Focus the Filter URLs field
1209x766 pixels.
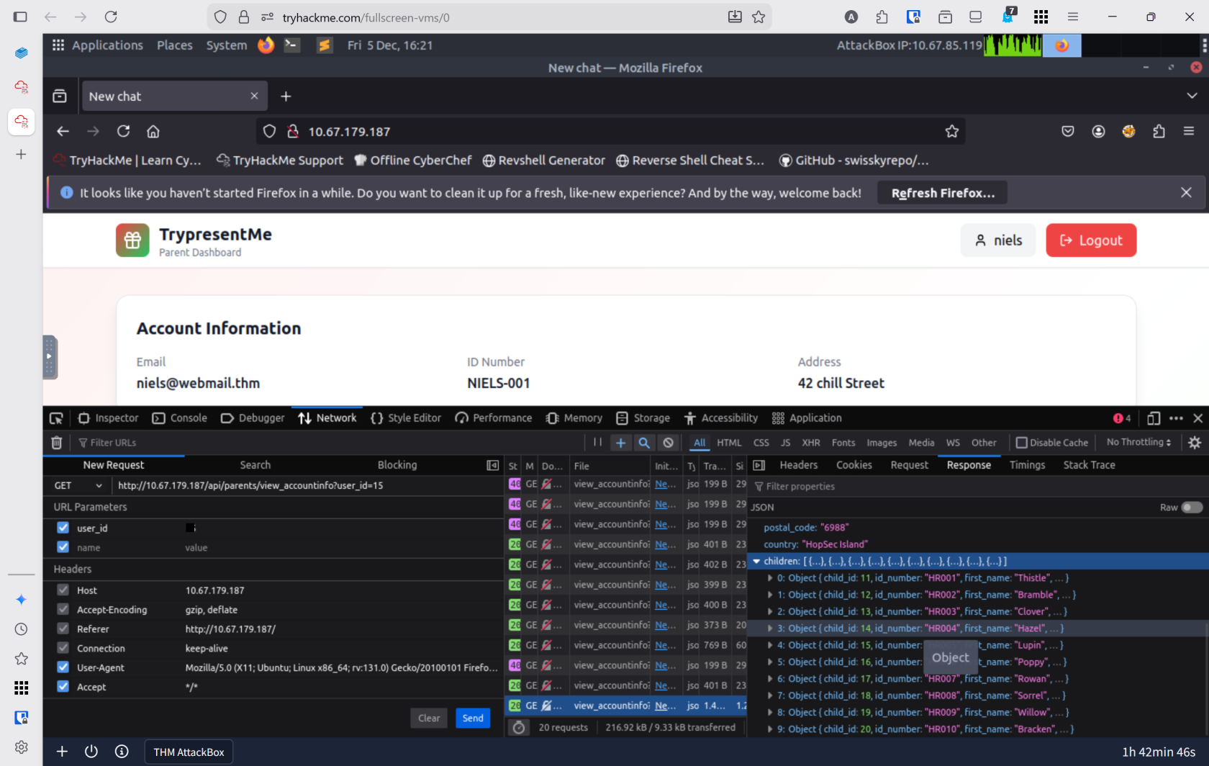pos(327,443)
